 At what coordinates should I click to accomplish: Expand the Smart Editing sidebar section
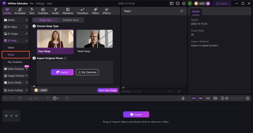[16, 90]
